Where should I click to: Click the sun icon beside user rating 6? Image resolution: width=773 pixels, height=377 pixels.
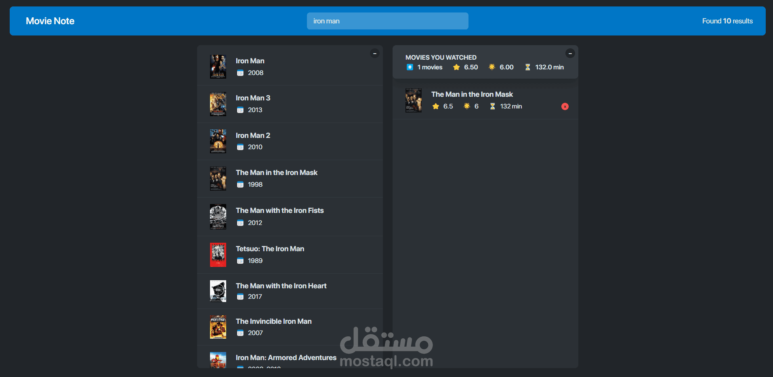[467, 106]
